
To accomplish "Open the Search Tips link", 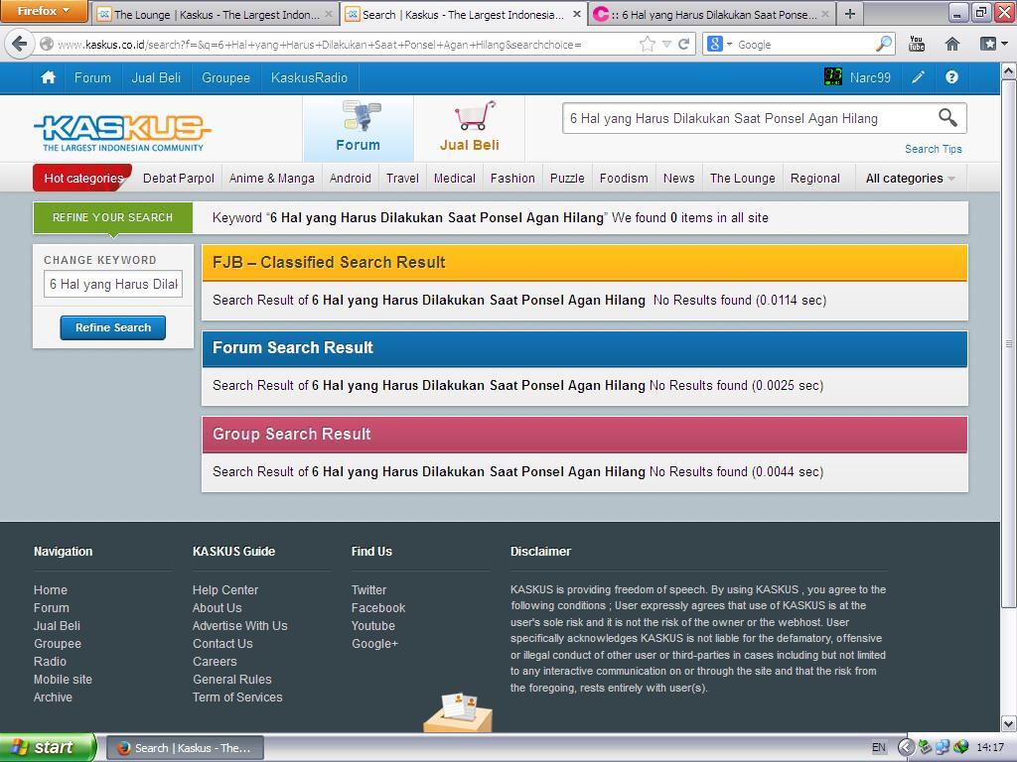I will click(934, 149).
